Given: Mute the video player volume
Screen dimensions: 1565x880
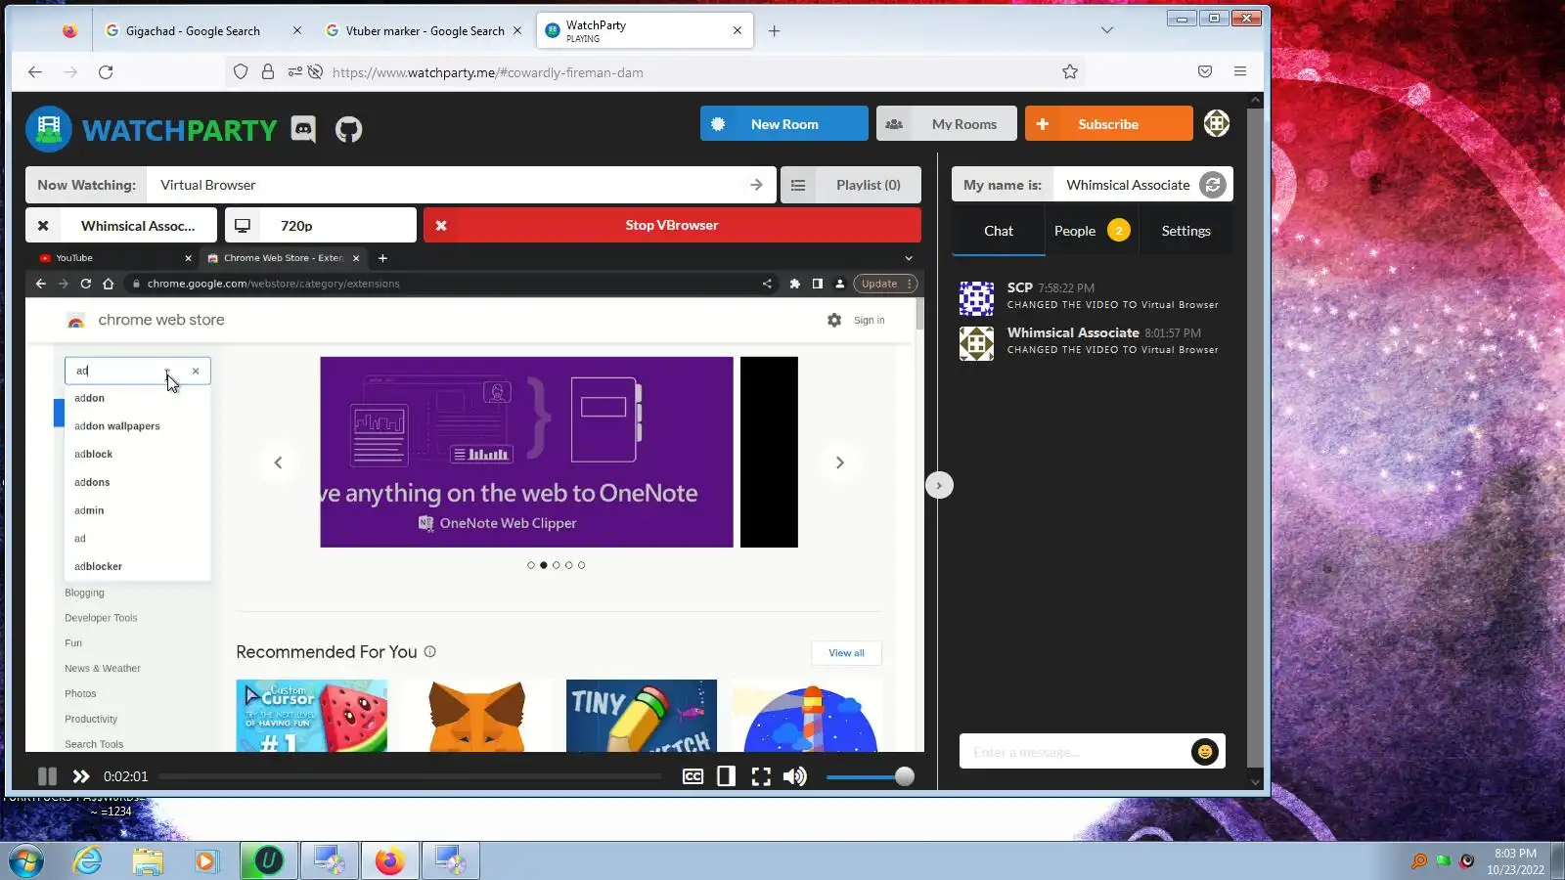Looking at the screenshot, I should [795, 776].
